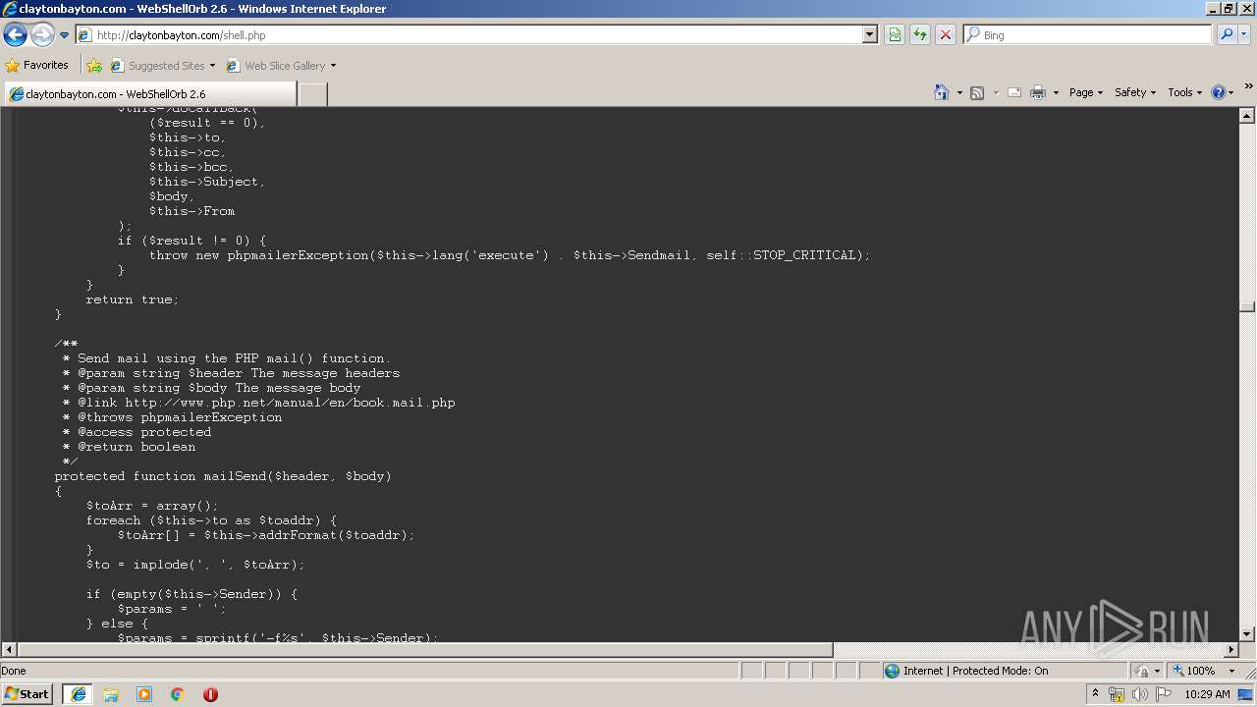The image size is (1257, 707).
Task: Focus the Bing search box
Action: click(1087, 35)
